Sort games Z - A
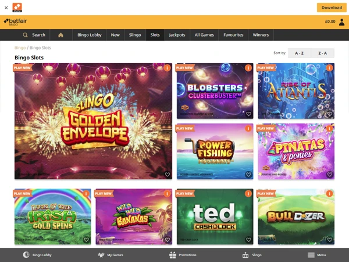The width and height of the screenshot is (349, 262). click(x=322, y=53)
